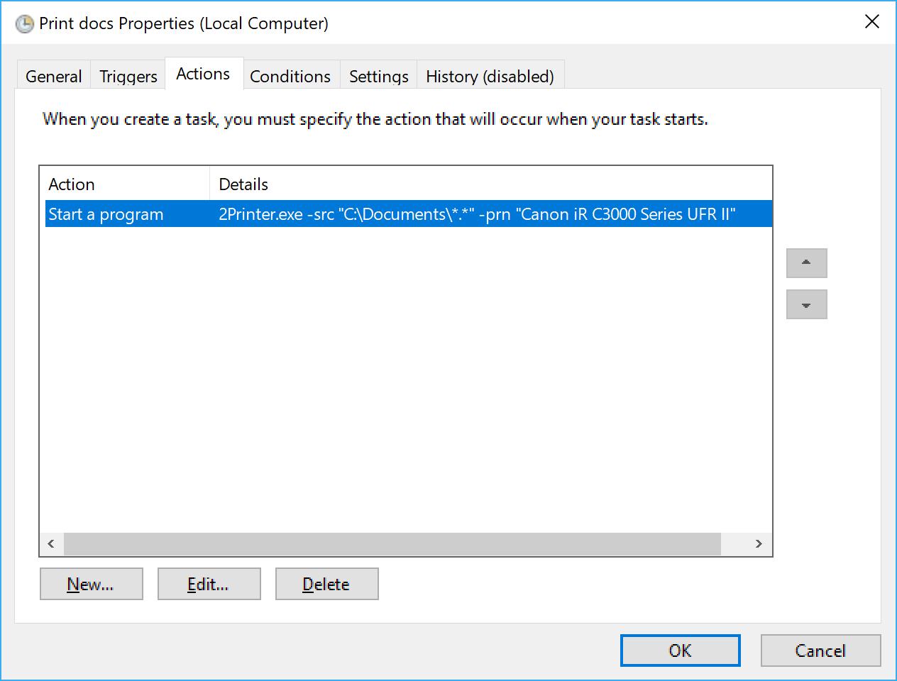The image size is (897, 681).
Task: Confirm changes with the OK button
Action: [680, 650]
